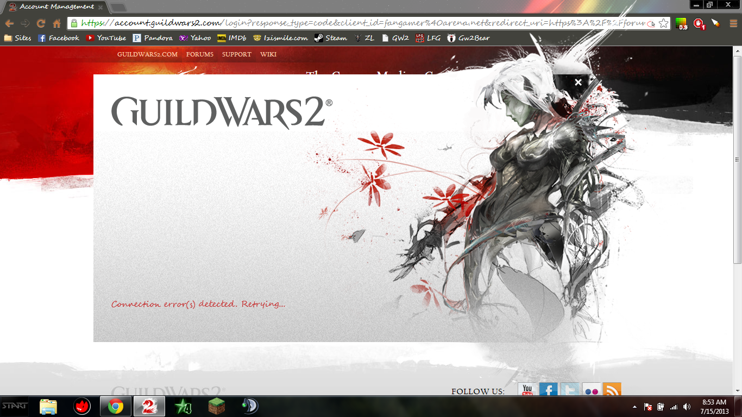Click the browser Back arrow

click(9, 23)
